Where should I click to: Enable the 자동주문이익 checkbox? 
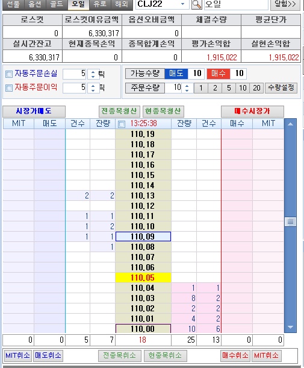pos(9,88)
